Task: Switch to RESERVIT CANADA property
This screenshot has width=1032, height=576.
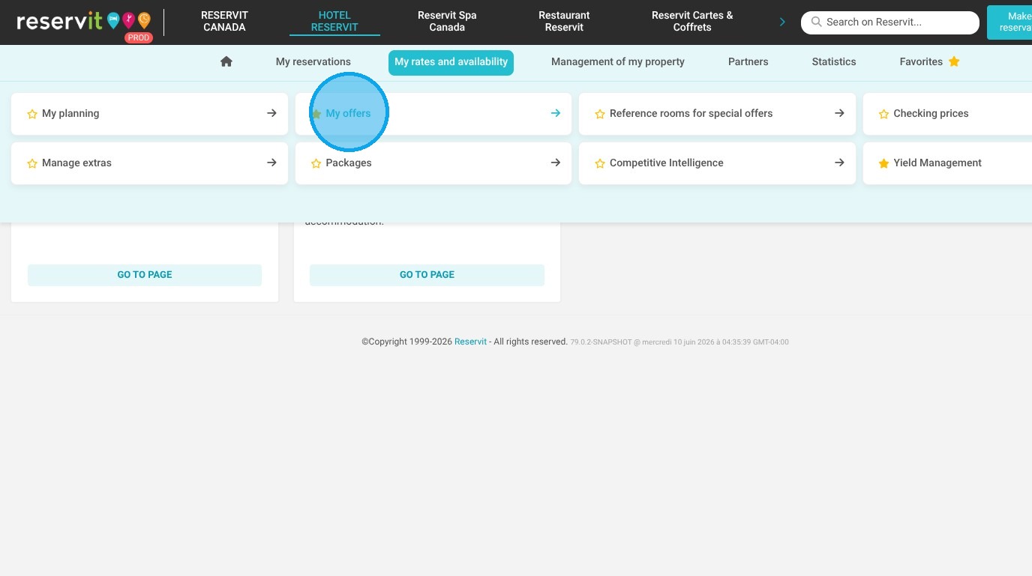Action: 224,21
